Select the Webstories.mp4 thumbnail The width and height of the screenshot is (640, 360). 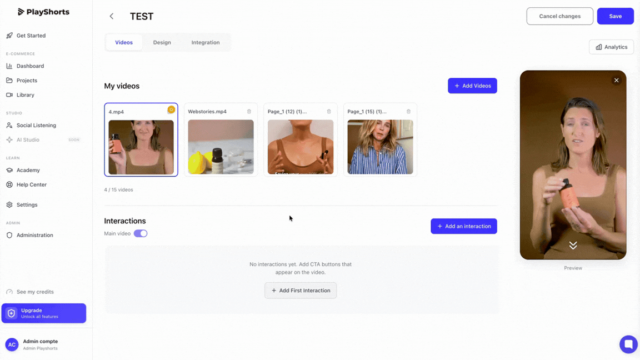pos(221,147)
